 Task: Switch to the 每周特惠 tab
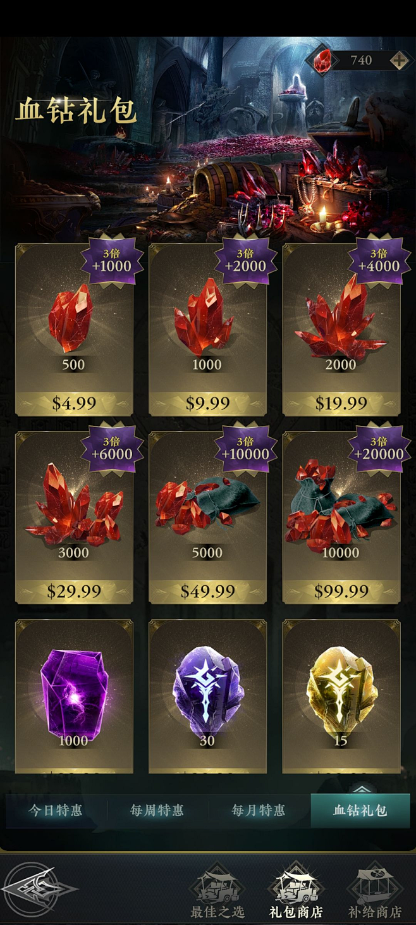click(157, 810)
